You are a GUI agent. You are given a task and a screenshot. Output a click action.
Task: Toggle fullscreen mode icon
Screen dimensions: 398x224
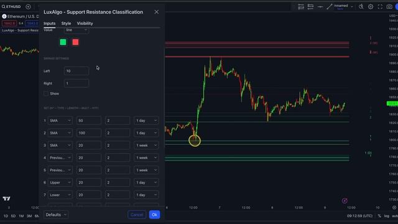[380, 7]
